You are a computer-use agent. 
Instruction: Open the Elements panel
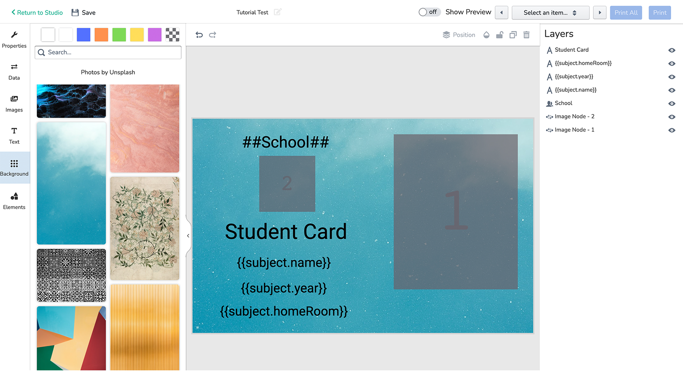pos(14,201)
